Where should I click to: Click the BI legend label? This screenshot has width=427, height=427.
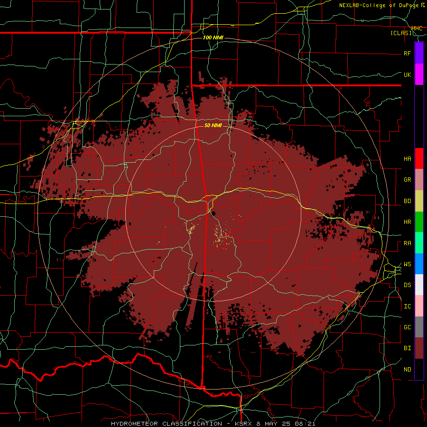tap(407, 348)
